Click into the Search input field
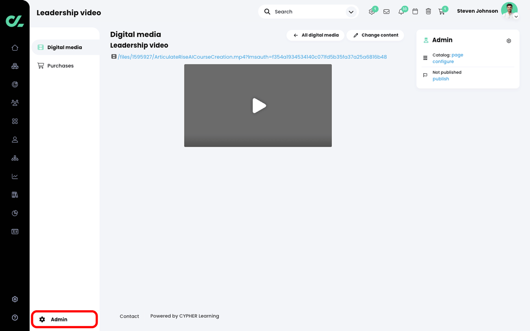 [x=309, y=11]
